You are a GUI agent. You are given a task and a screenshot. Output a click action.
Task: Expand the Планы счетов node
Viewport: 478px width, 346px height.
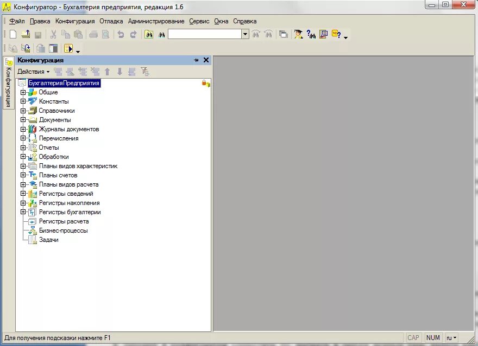coord(23,175)
